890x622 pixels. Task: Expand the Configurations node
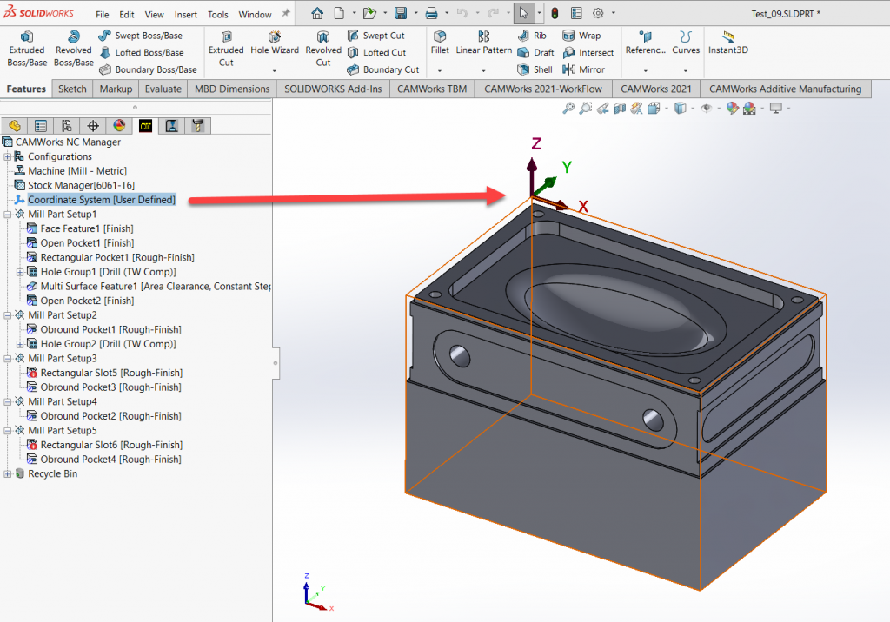coord(9,156)
